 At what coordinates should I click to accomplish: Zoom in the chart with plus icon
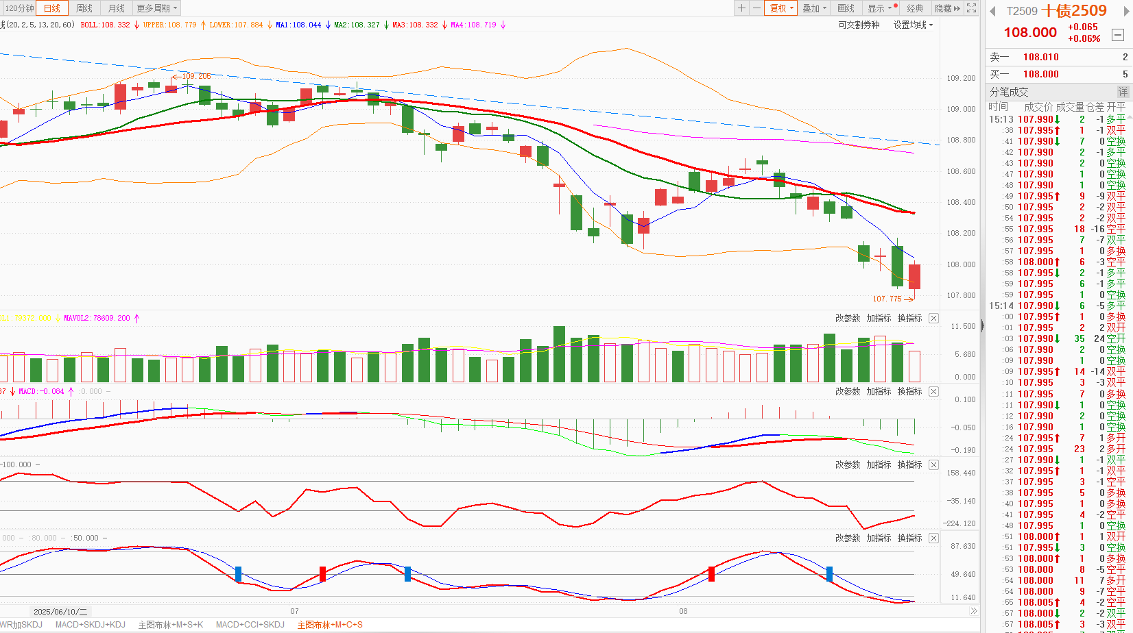pyautogui.click(x=741, y=8)
